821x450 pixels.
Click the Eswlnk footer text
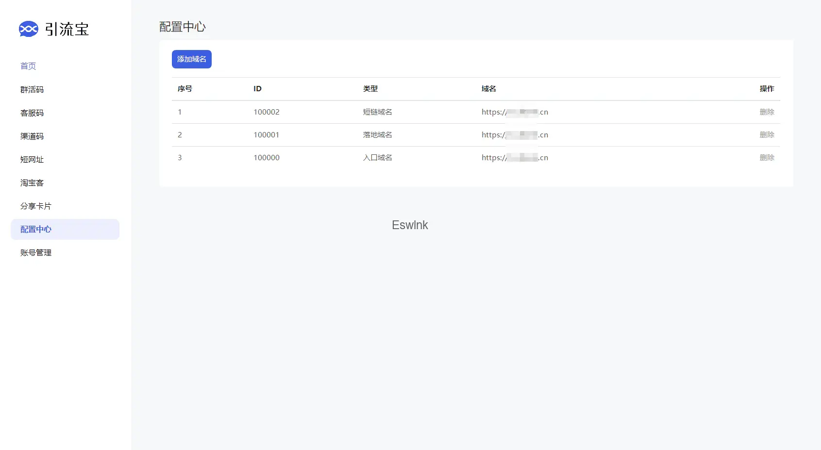point(410,225)
